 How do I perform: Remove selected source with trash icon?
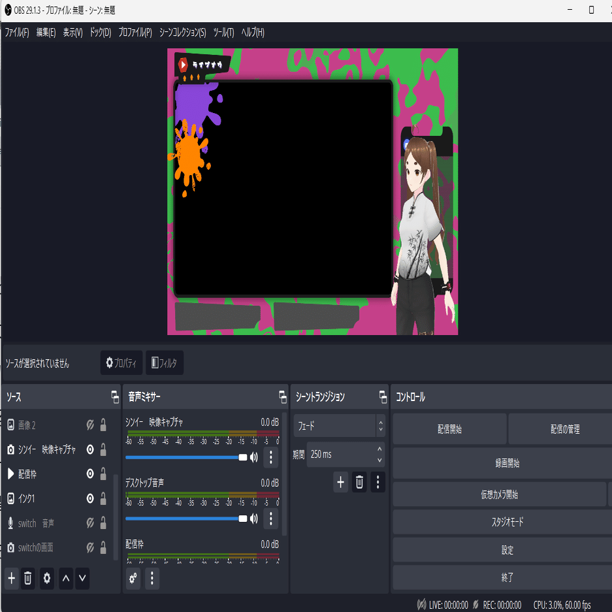(27, 578)
